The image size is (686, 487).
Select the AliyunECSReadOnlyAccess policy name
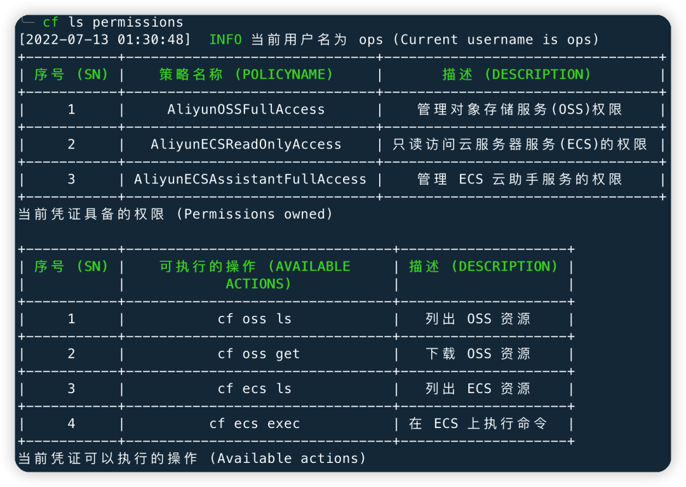246,145
